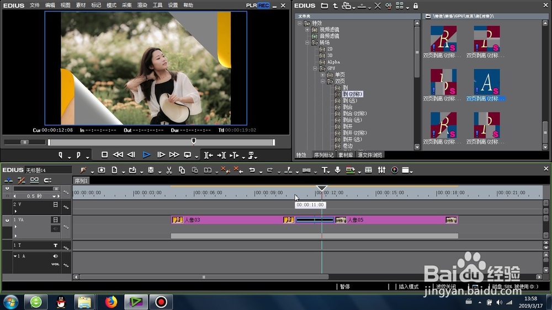Click the redo arrow icon
552x310 pixels.
pos(270,170)
